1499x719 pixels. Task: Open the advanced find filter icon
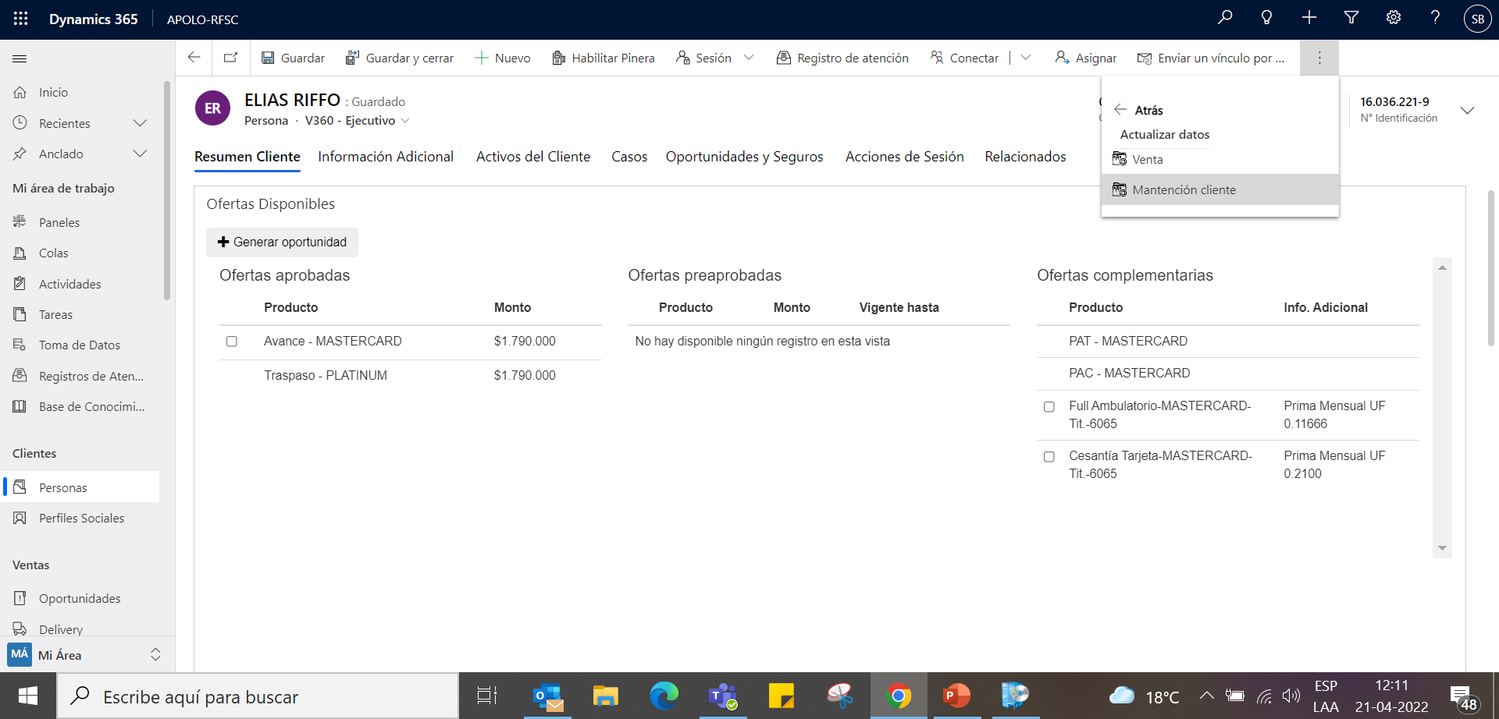tap(1351, 18)
